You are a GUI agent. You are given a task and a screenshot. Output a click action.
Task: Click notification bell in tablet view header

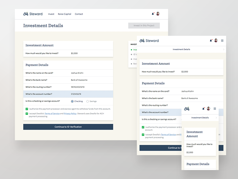[x=211, y=41]
